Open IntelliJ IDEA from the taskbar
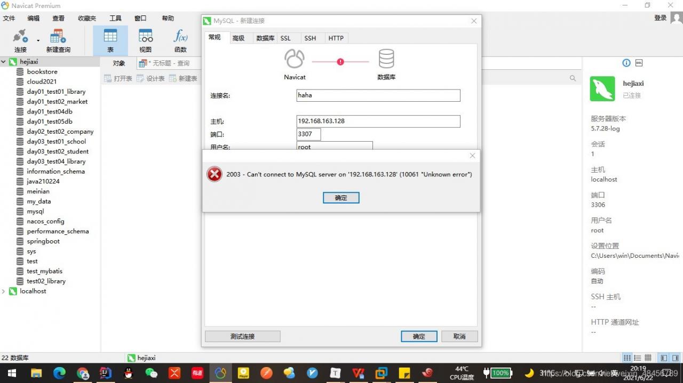Viewport: 683px width, 383px height. point(105,373)
